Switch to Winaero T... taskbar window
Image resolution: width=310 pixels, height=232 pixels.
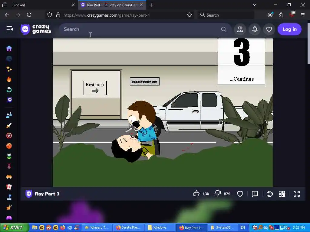point(97,228)
